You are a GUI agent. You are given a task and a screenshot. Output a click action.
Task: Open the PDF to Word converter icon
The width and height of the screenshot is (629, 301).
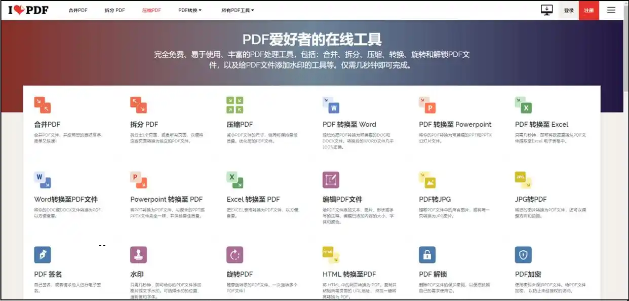pyautogui.click(x=331, y=105)
